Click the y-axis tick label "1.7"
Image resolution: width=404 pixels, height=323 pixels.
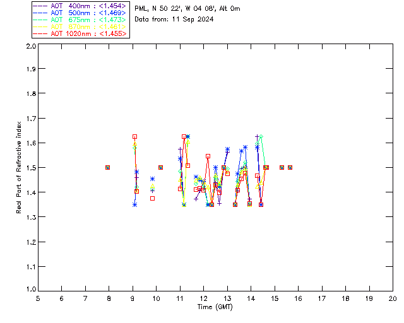point(31,119)
